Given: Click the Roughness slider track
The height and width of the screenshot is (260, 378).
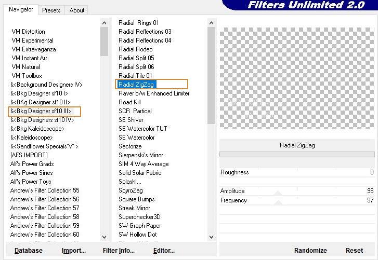Looking at the screenshot, I should pos(297,172).
